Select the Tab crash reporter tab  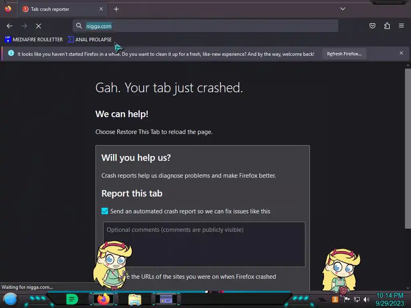tap(63, 9)
